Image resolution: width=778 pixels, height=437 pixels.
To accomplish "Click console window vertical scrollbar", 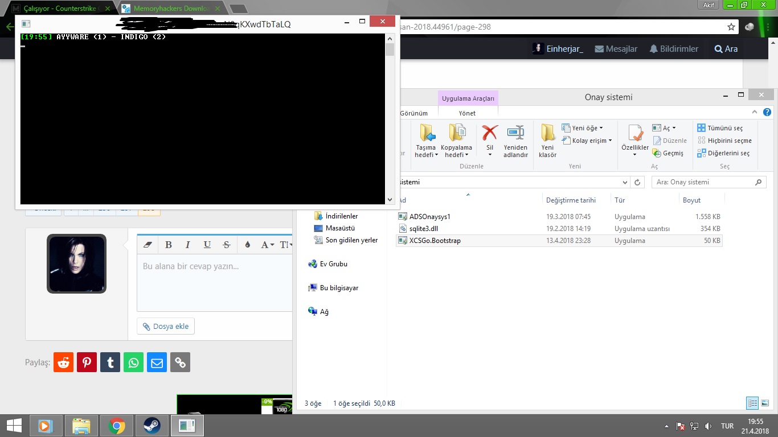I will click(x=390, y=118).
